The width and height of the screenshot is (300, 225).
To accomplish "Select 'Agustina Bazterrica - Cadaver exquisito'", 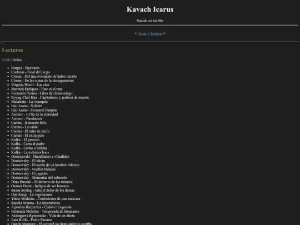I will click(x=41, y=207).
